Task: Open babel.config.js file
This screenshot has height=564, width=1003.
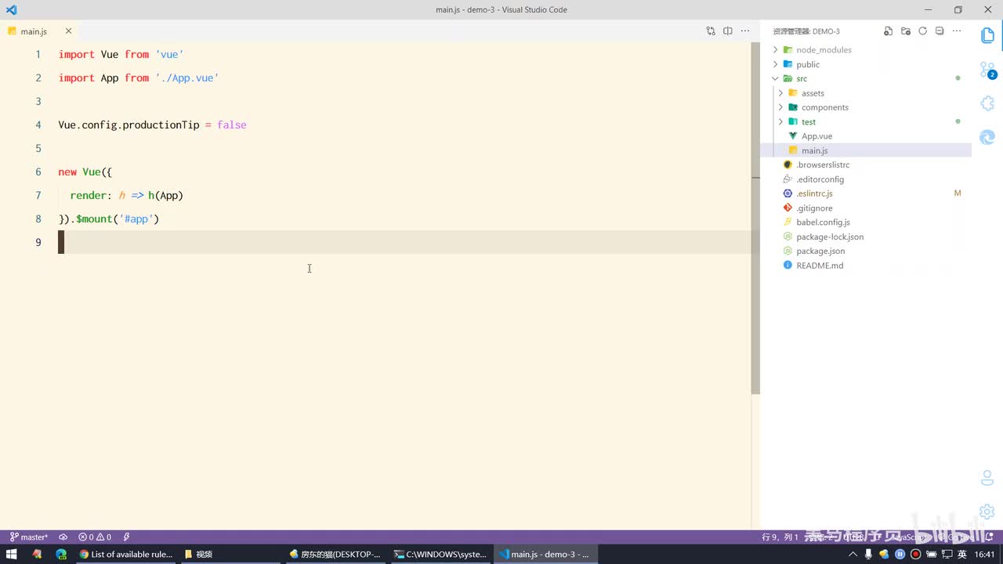Action: click(x=866, y=222)
